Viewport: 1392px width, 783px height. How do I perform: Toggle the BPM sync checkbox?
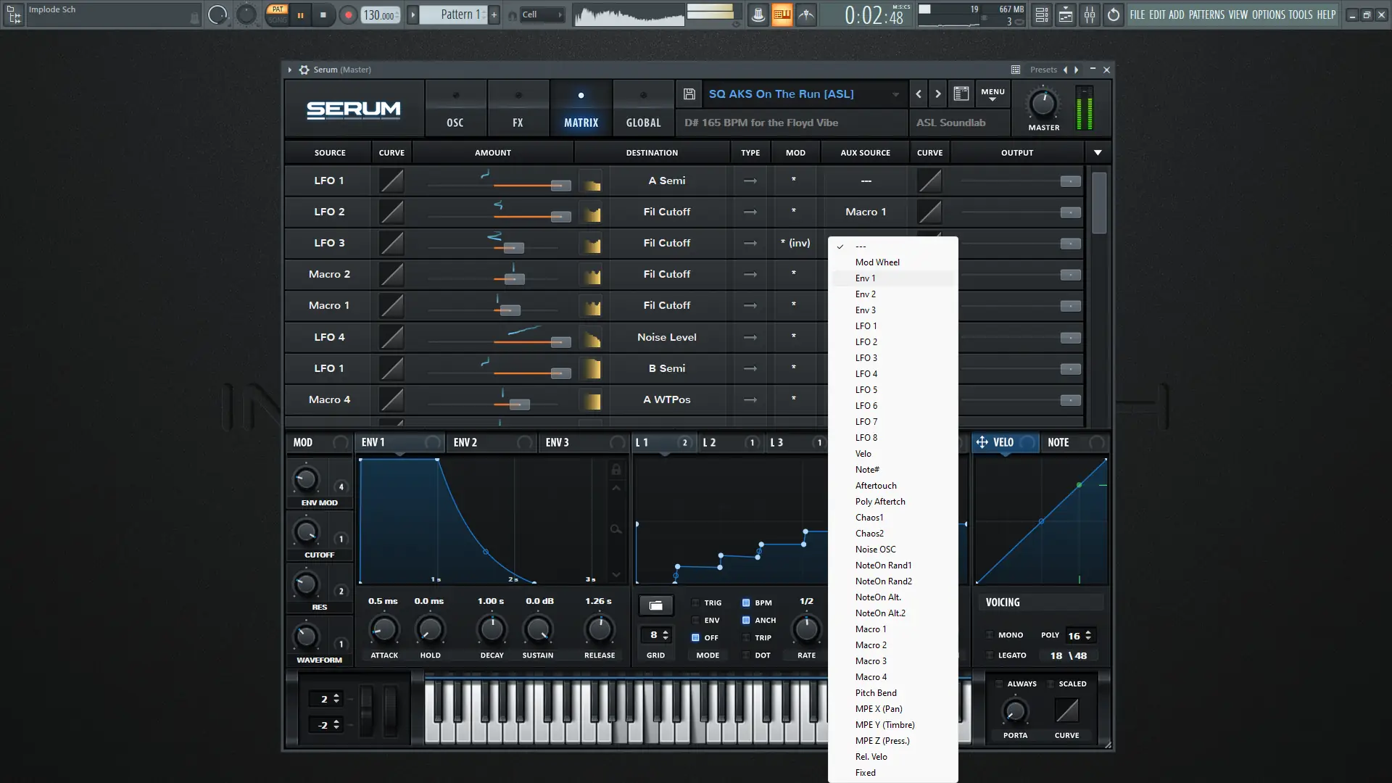pos(746,602)
